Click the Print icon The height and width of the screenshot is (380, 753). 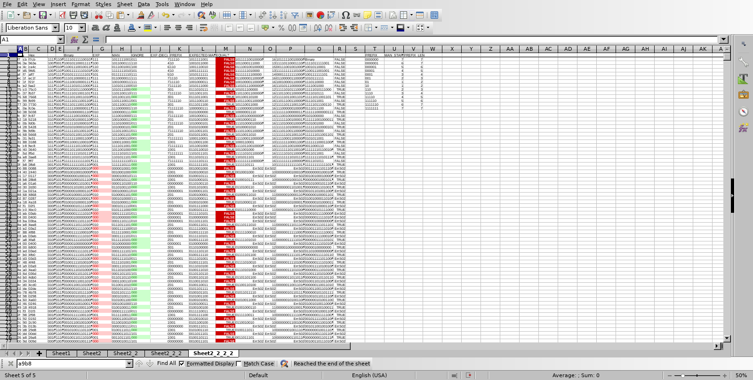click(x=73, y=15)
